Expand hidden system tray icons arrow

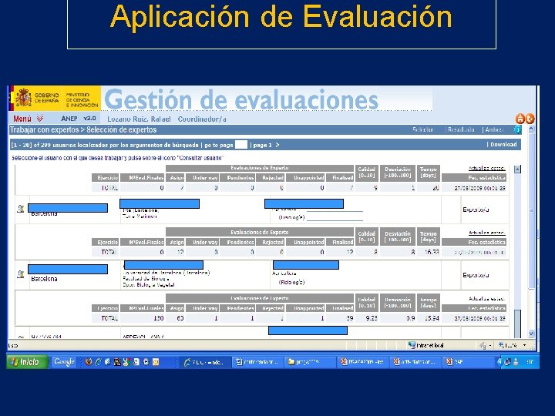coord(499,362)
